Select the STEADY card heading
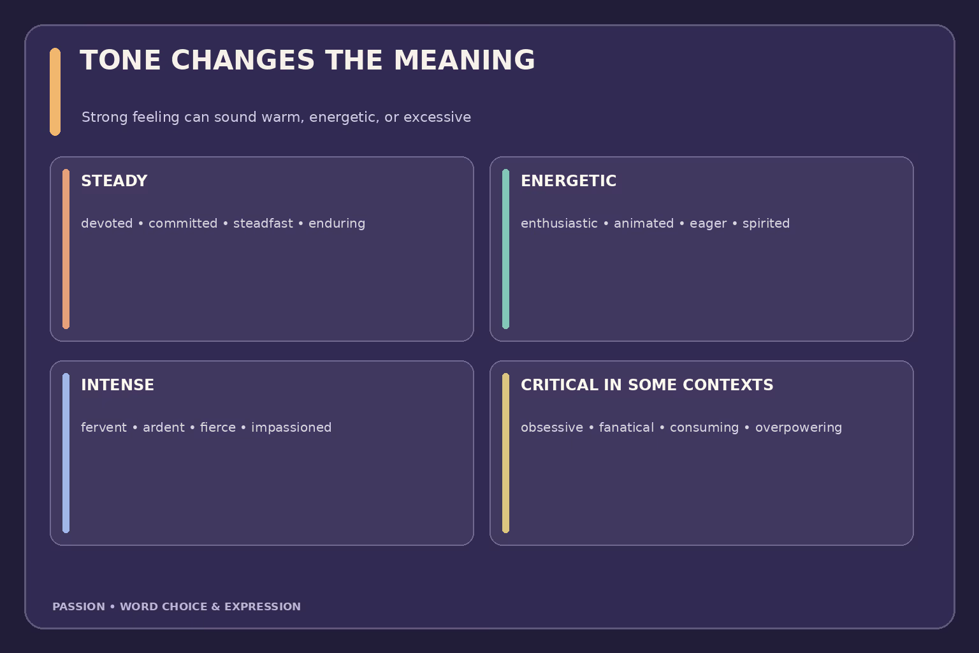Viewport: 979px width, 653px height. click(114, 181)
